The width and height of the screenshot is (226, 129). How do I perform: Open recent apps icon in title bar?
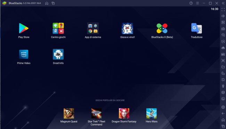[53, 3]
